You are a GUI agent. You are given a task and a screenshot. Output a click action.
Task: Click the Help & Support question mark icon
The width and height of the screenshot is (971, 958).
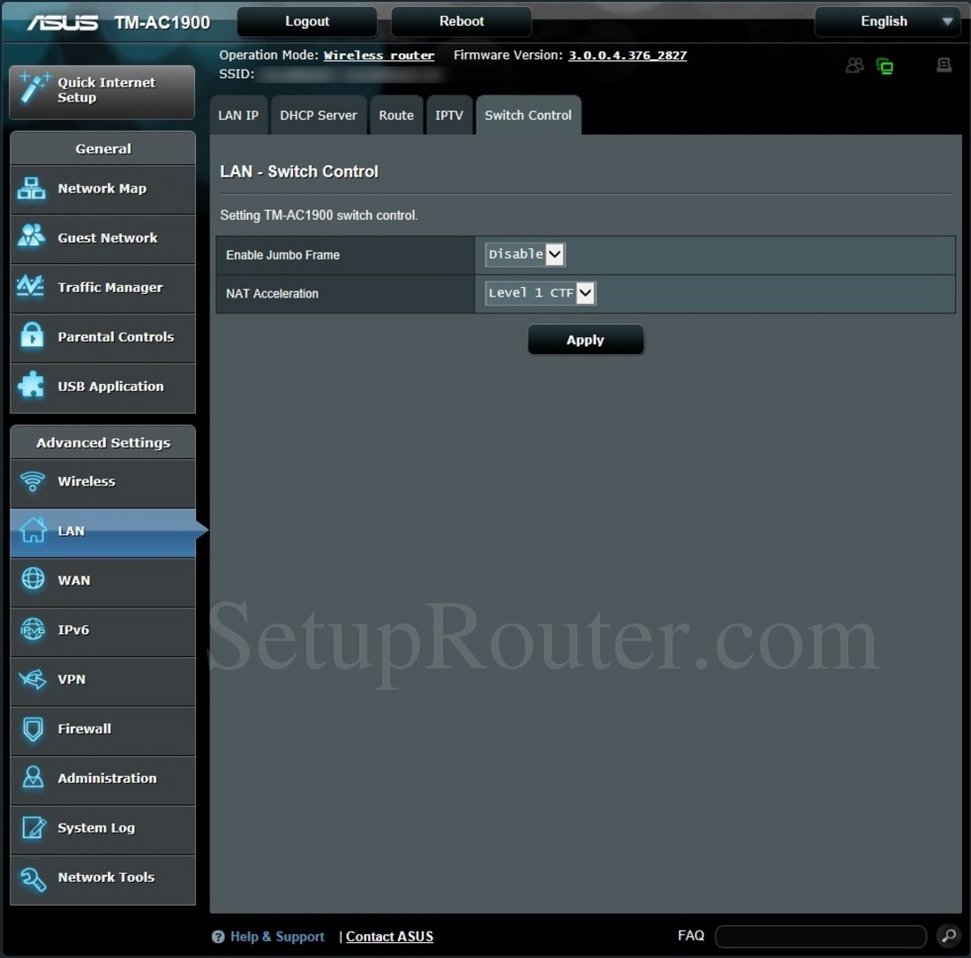218,936
